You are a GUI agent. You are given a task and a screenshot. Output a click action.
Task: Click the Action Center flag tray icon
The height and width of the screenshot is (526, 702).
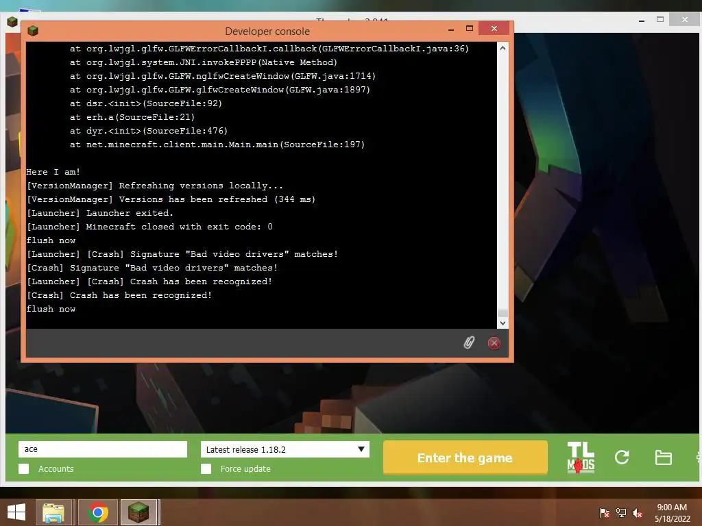(604, 513)
